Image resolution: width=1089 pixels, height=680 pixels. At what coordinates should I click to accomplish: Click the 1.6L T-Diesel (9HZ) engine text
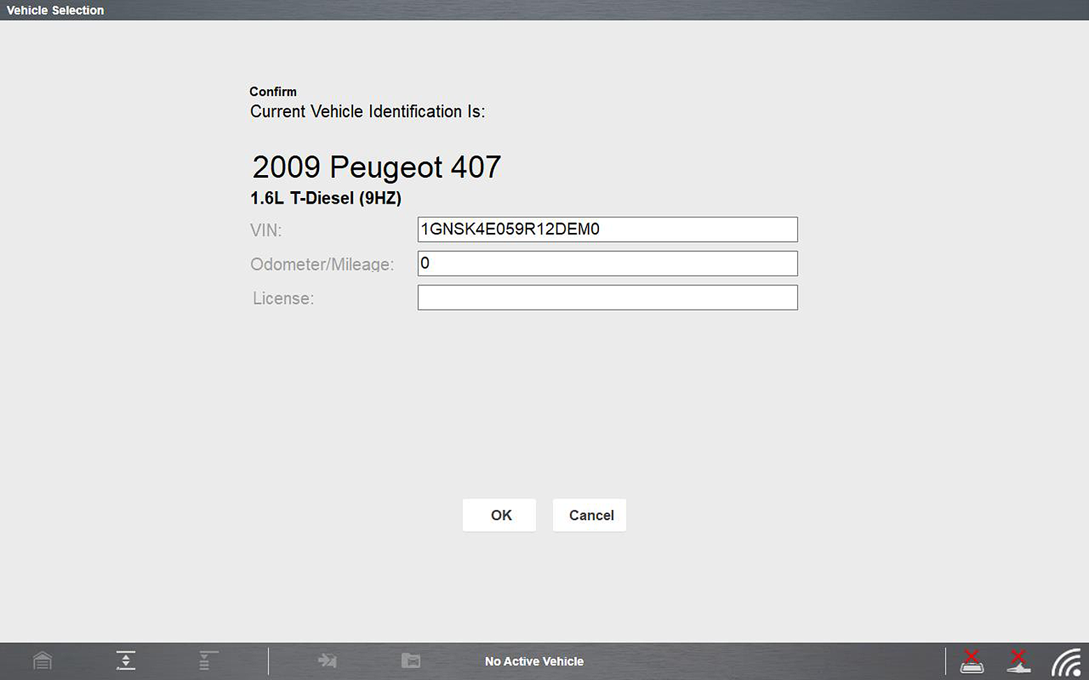pos(325,199)
